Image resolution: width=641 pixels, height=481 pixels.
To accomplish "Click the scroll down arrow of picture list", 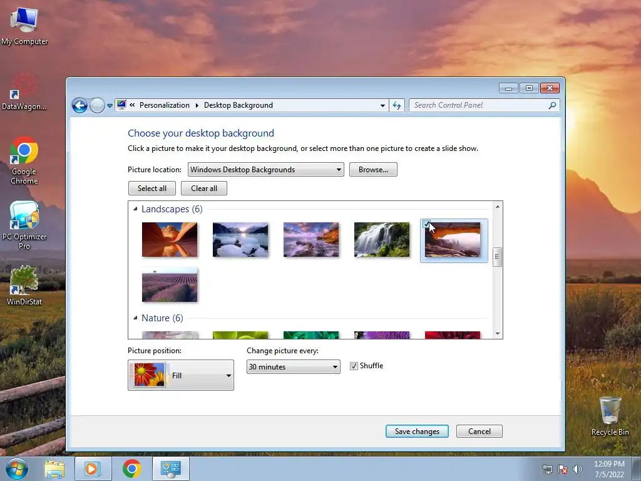I will 498,333.
